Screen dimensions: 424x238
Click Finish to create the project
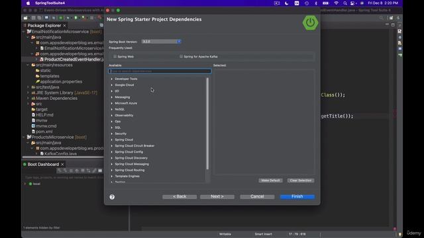[297, 196]
